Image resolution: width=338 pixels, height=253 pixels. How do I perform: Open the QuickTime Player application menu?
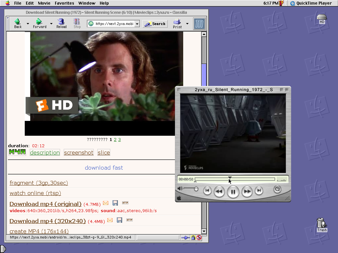[x=311, y=3]
